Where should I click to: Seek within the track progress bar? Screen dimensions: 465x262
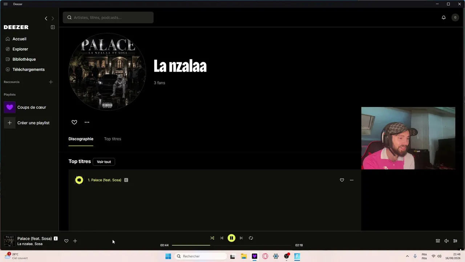coord(232,245)
